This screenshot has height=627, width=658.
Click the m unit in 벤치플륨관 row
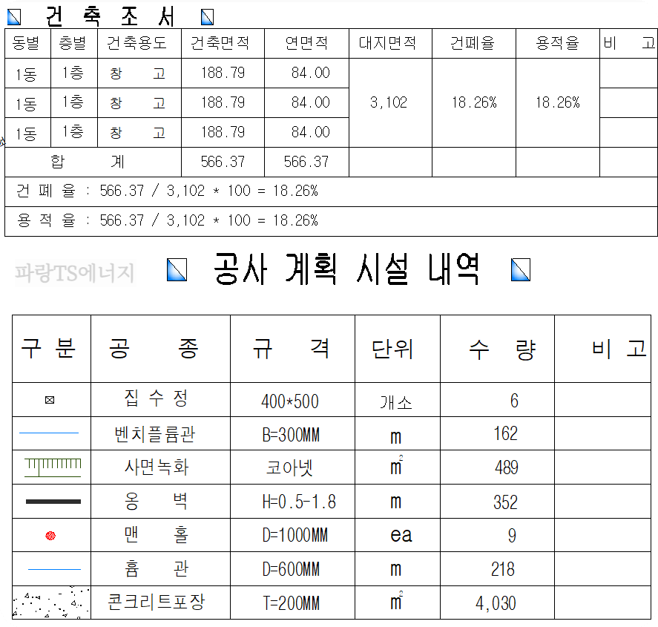coord(395,437)
